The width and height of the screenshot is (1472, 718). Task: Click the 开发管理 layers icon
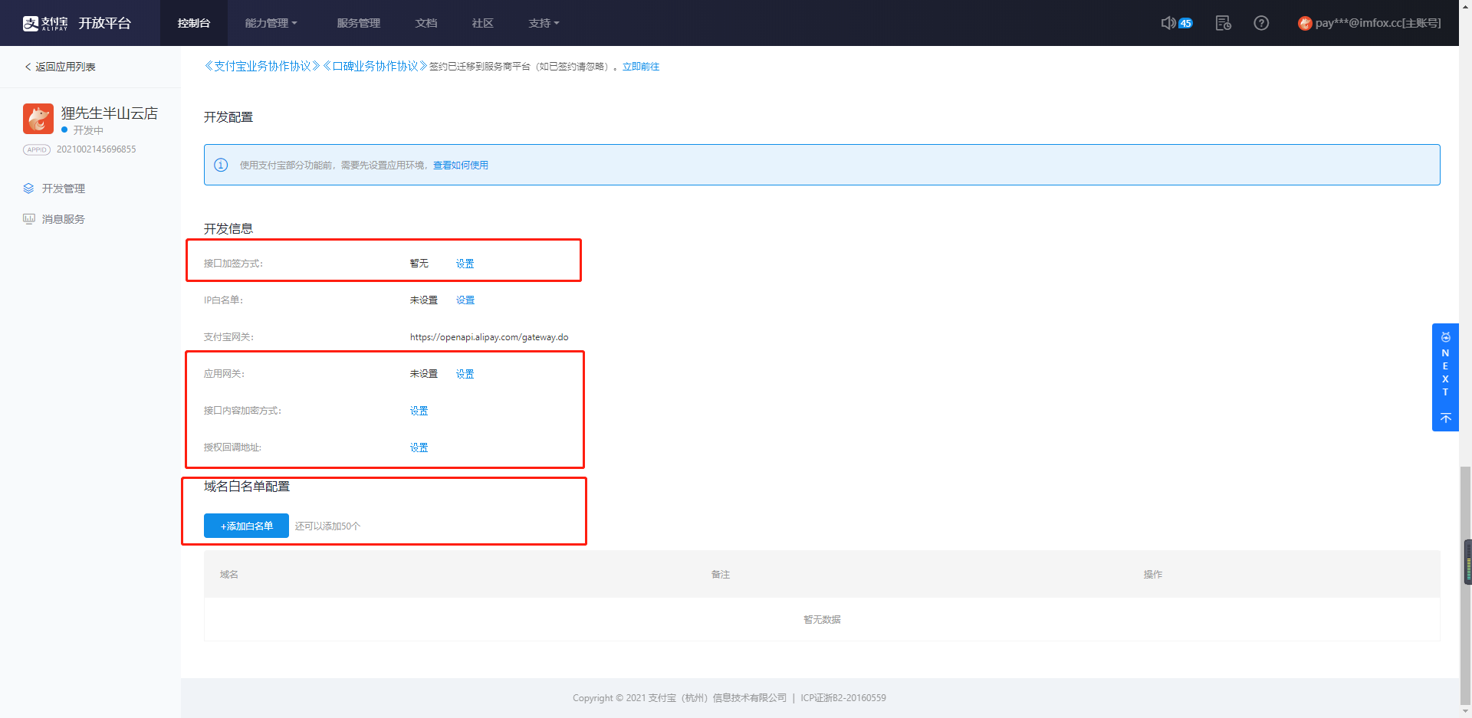[x=28, y=189]
